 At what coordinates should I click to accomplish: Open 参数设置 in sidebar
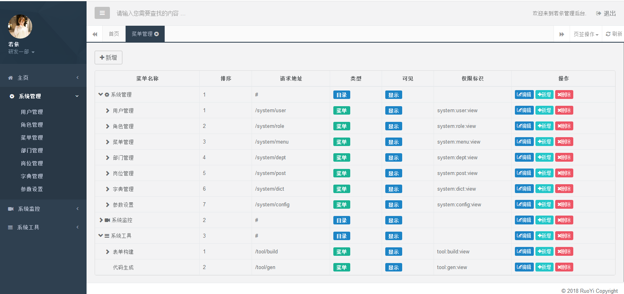[x=32, y=189]
